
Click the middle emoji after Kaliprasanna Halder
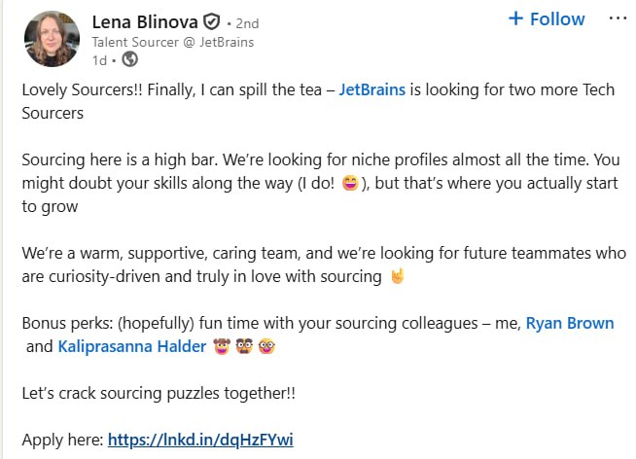pyautogui.click(x=243, y=346)
